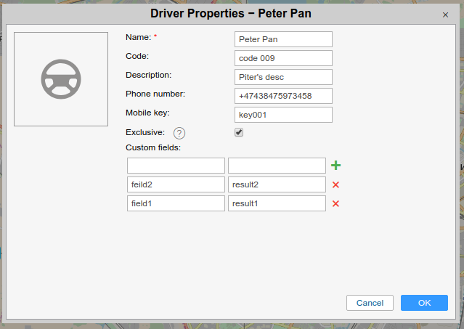Select the Mobile key field key001
Image resolution: width=464 pixels, height=329 pixels.
283,115
